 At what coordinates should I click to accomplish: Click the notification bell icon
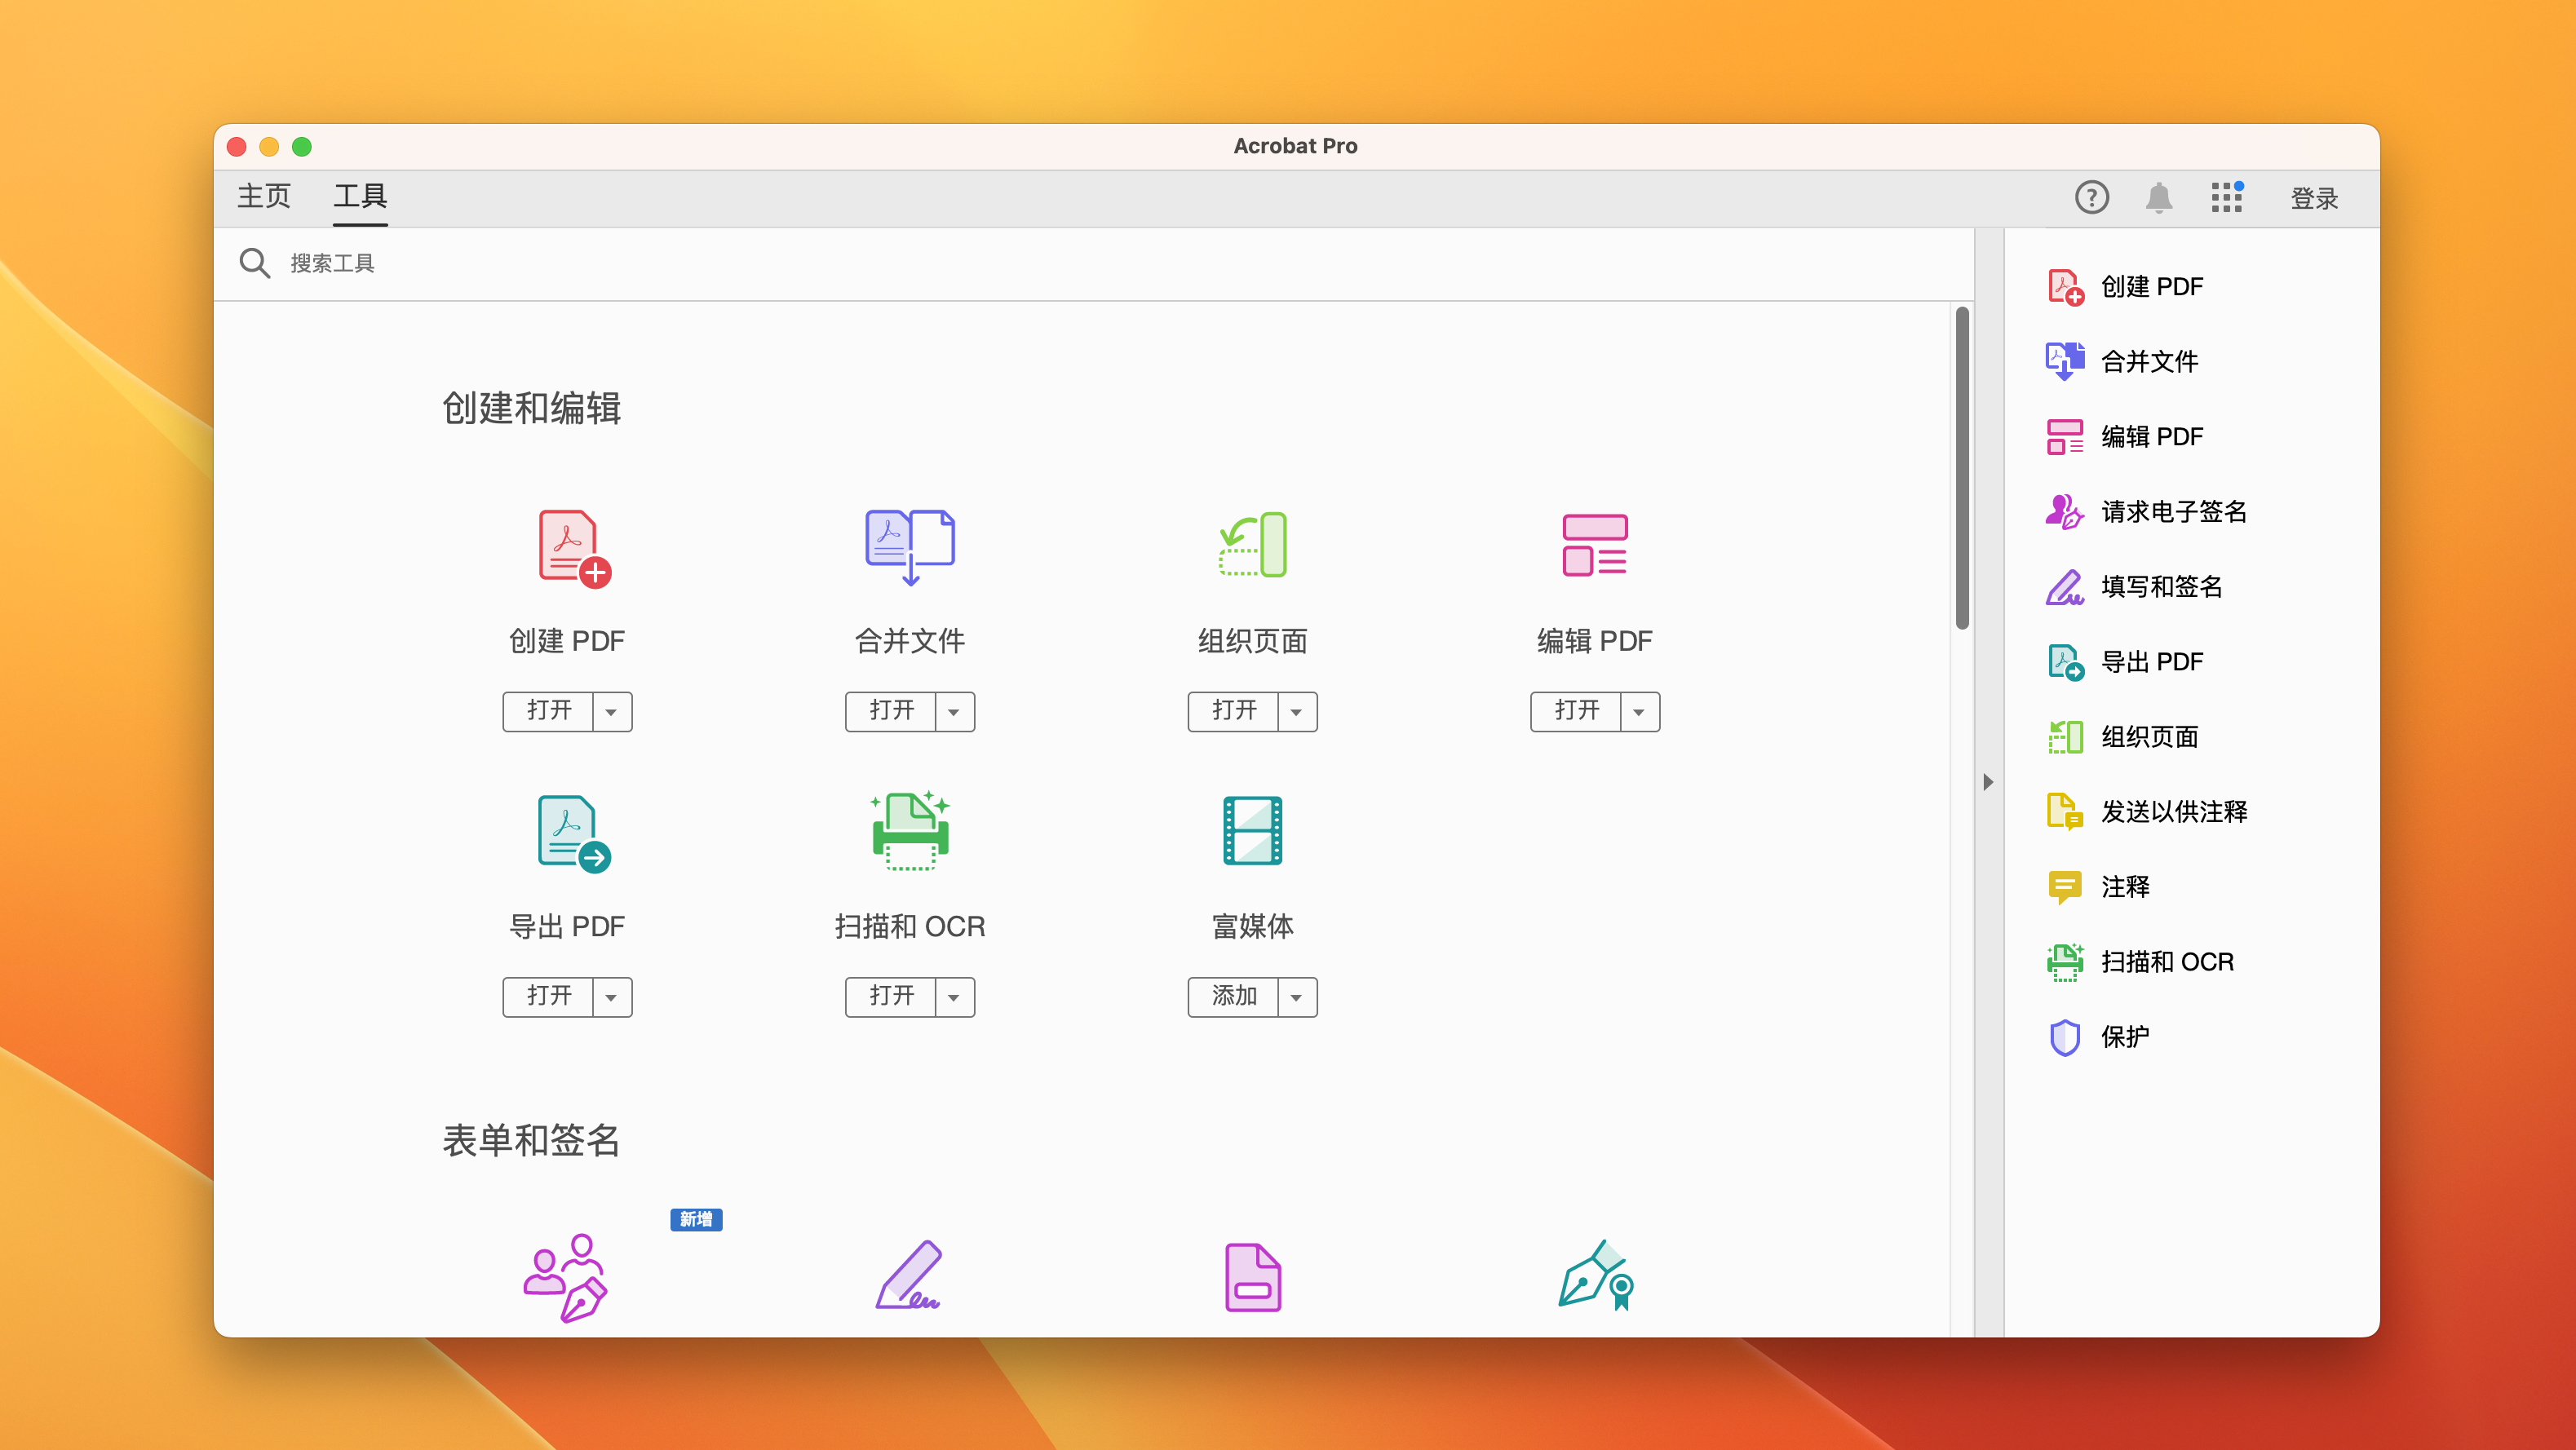2160,197
